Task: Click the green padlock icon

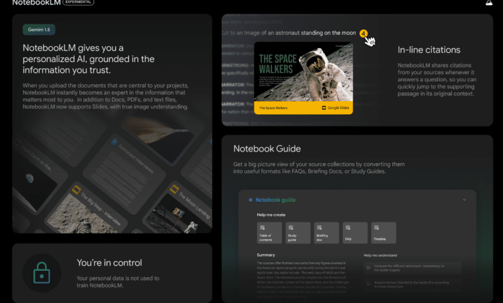Action: 42,272
